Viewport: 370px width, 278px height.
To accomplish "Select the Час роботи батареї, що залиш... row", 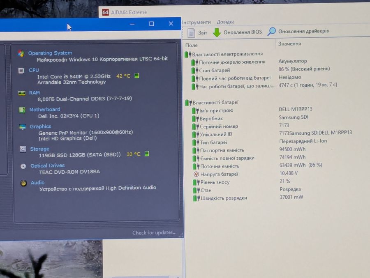I will click(x=264, y=85).
